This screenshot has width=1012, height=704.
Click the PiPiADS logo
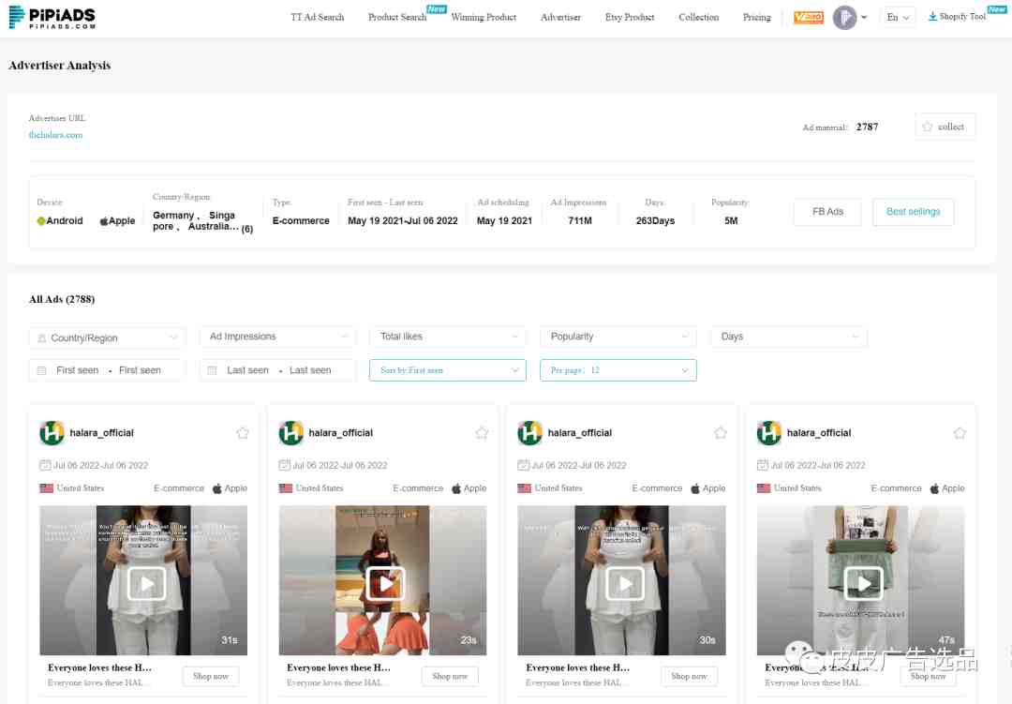tap(52, 17)
